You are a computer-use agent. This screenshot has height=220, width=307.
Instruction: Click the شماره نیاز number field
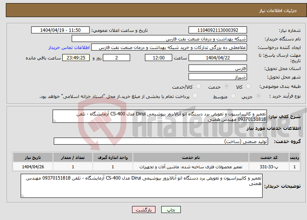tap(217, 30)
